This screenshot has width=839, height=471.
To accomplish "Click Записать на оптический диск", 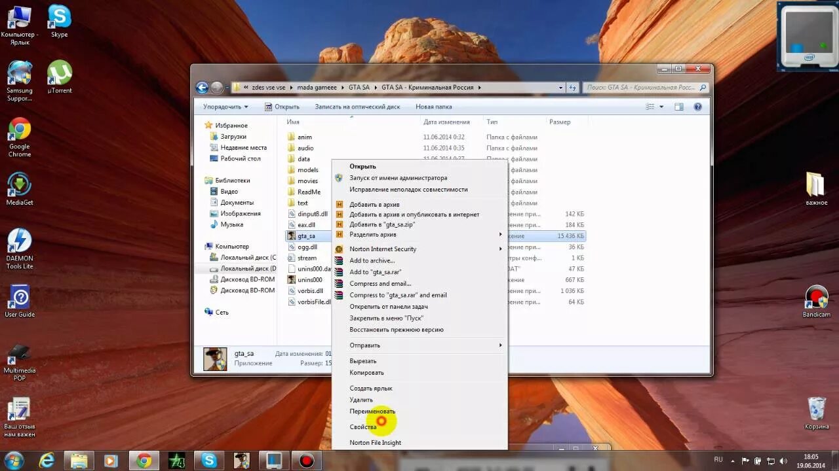I will click(x=357, y=107).
